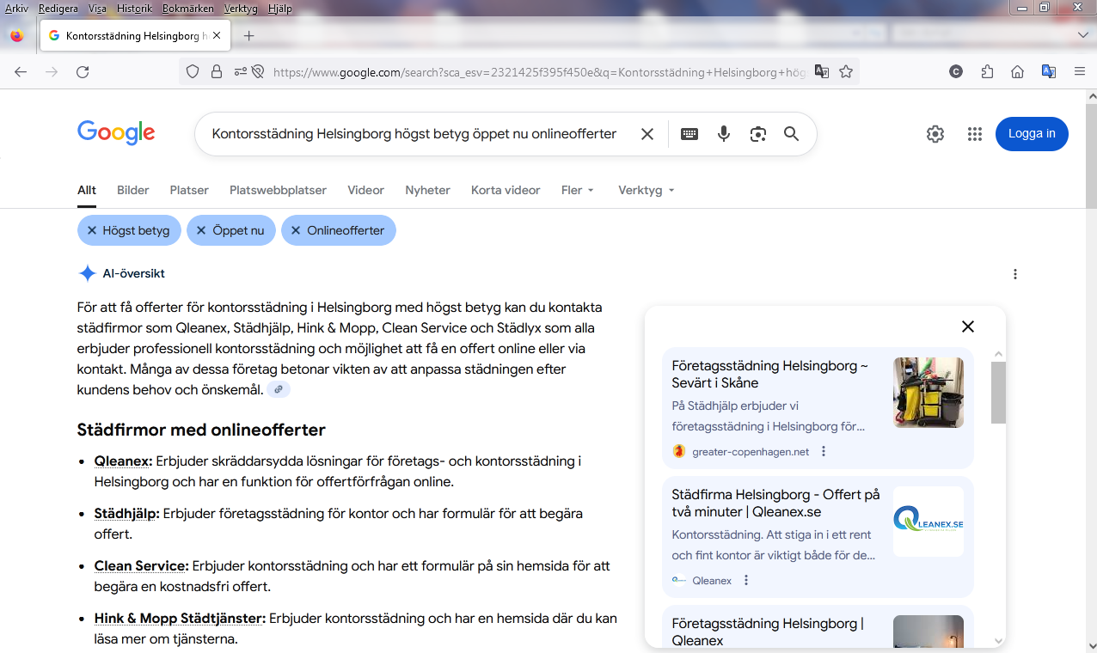Open the Google apps grid icon
The image size is (1097, 653).
point(974,134)
